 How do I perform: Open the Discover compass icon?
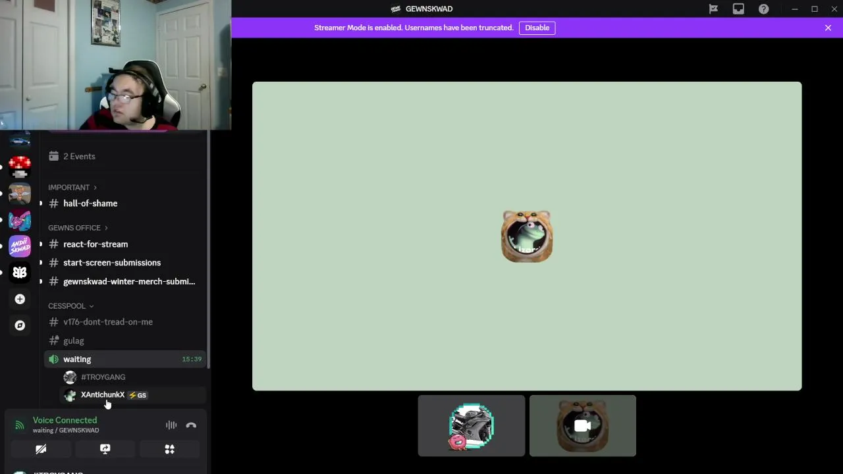20,325
